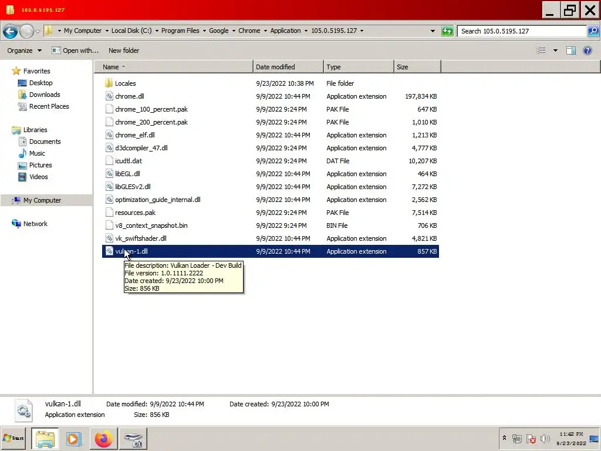
Task: Click the Forward navigation arrow
Action: [x=26, y=31]
